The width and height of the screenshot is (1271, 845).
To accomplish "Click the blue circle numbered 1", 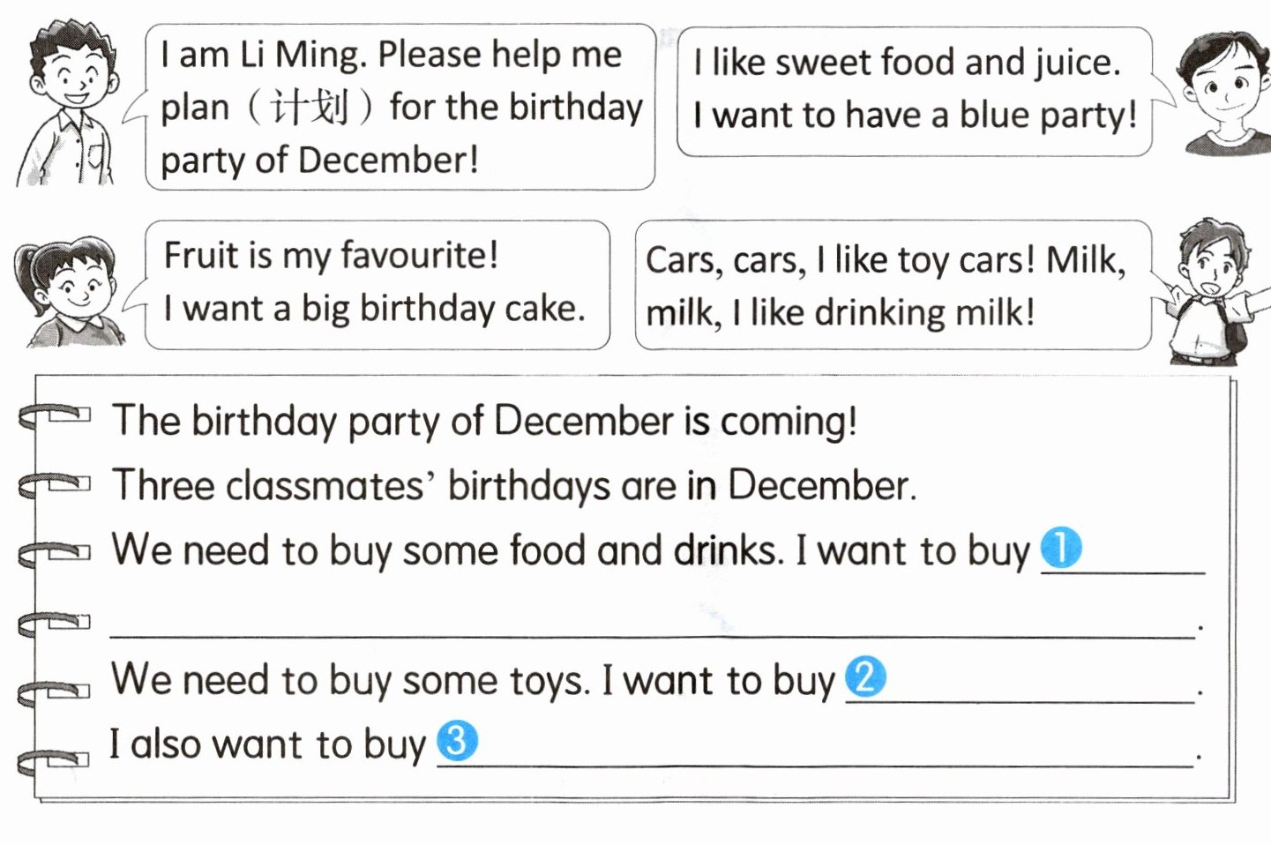I will pos(1061,548).
